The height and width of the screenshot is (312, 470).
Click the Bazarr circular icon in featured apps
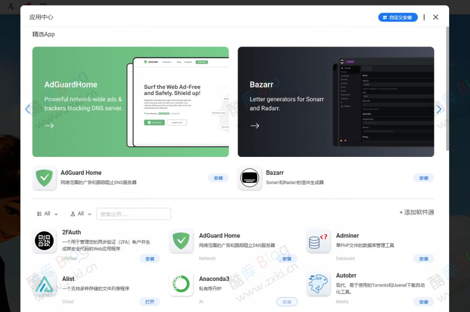click(x=250, y=178)
